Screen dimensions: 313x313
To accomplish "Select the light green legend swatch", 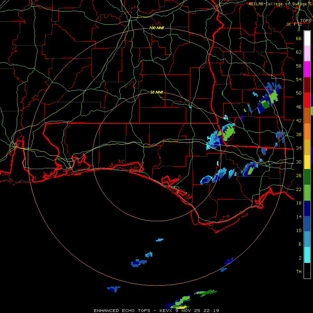I will click(x=307, y=193).
